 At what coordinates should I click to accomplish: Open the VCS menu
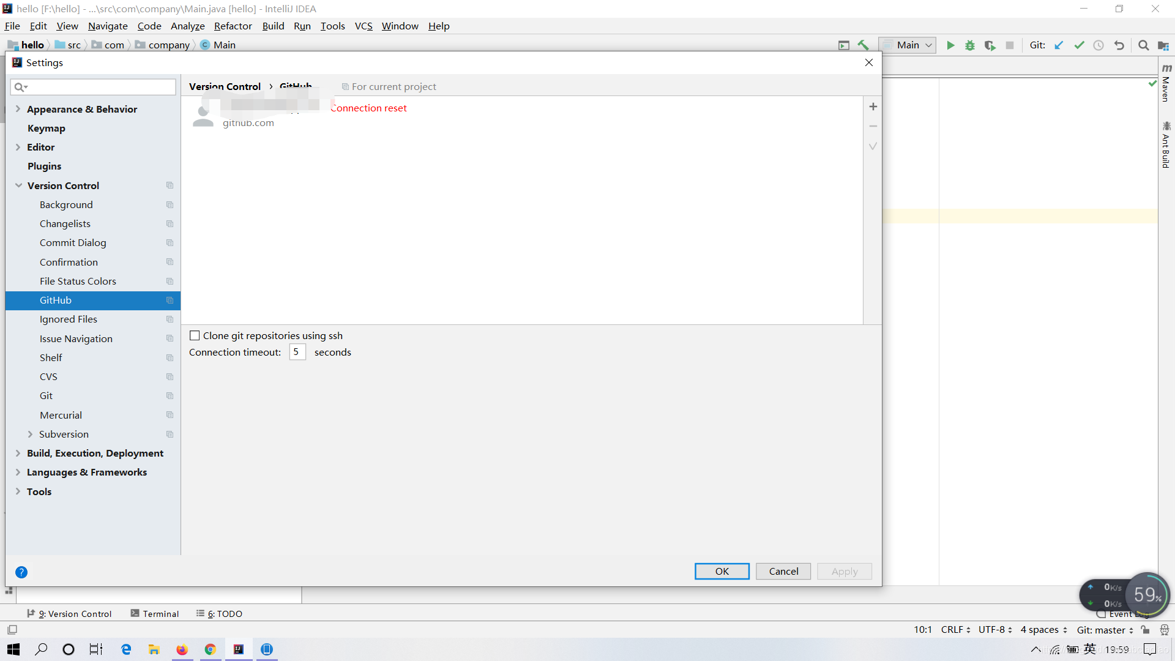364,26
